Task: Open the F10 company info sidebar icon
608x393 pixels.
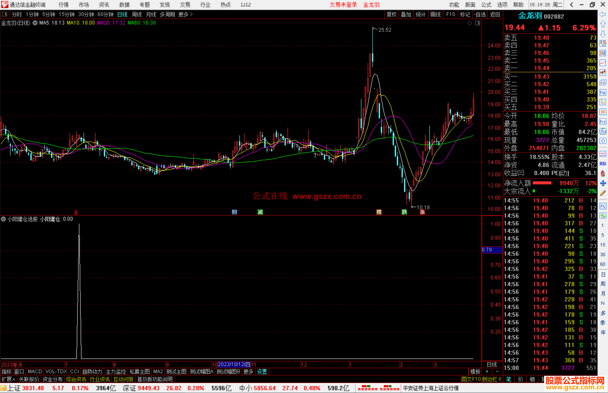Action: (x=603, y=92)
